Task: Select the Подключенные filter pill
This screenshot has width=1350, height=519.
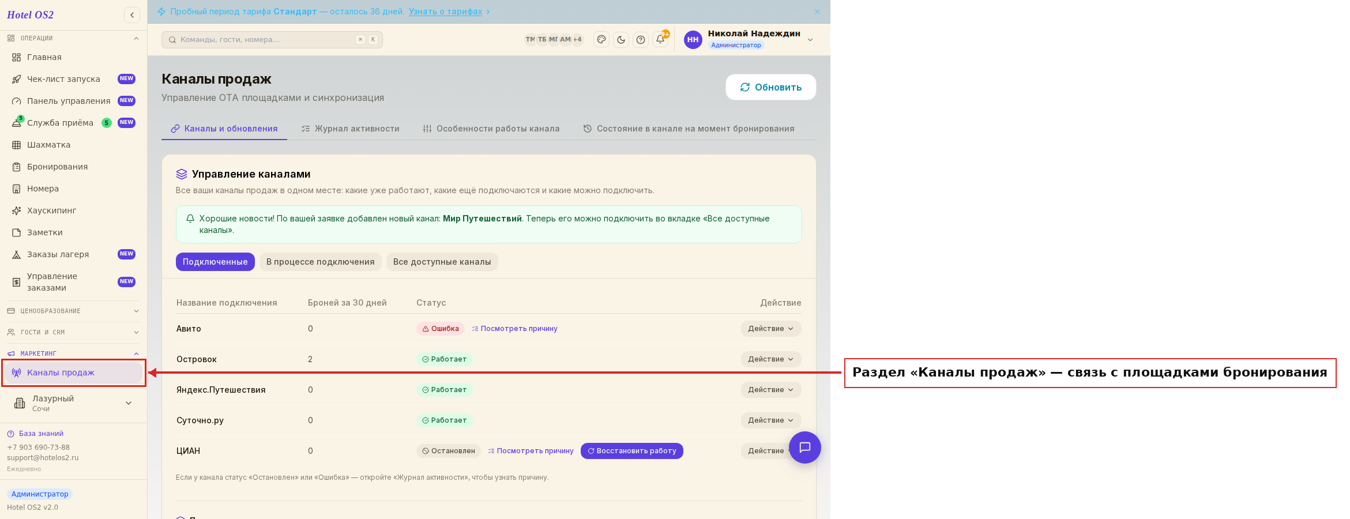Action: click(x=215, y=262)
